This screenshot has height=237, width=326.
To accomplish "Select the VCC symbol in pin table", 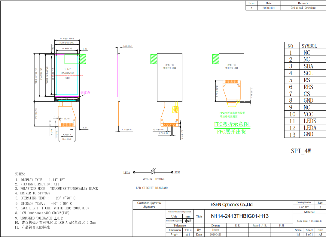I will (x=308, y=114).
